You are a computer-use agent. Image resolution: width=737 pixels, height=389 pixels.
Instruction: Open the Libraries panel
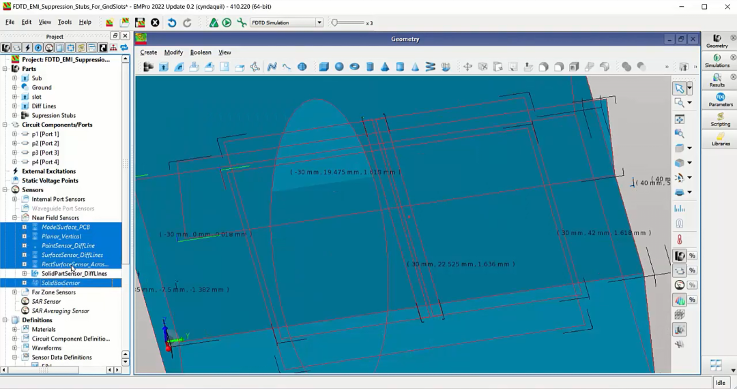[x=720, y=140]
